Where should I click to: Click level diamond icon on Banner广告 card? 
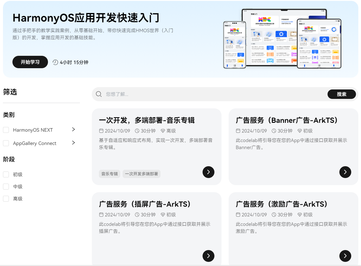[x=299, y=131]
